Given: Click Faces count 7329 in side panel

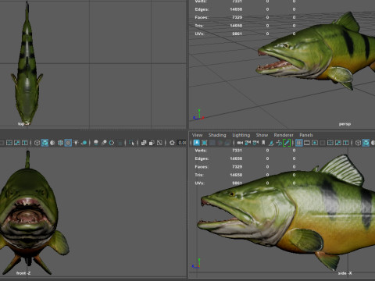Looking at the screenshot, I should point(237,166).
